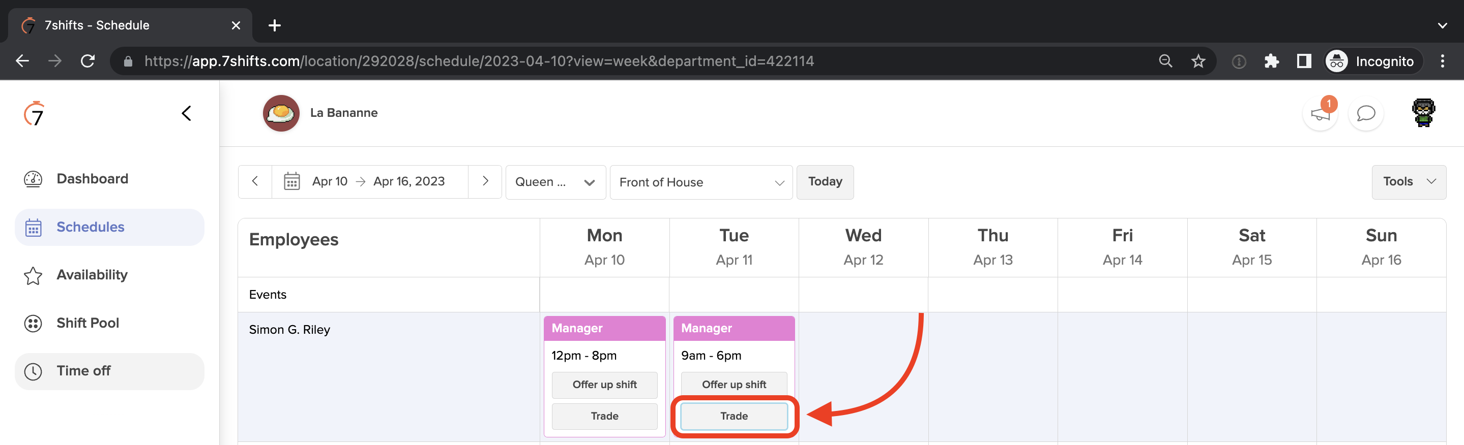Open the Chrome three-dot menu
The height and width of the screenshot is (445, 1464).
[1443, 61]
